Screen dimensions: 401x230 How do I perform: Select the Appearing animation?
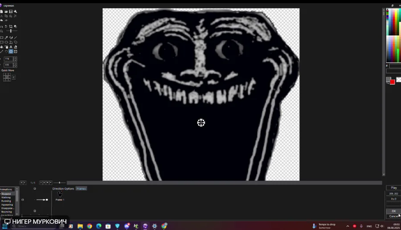click(x=7, y=205)
